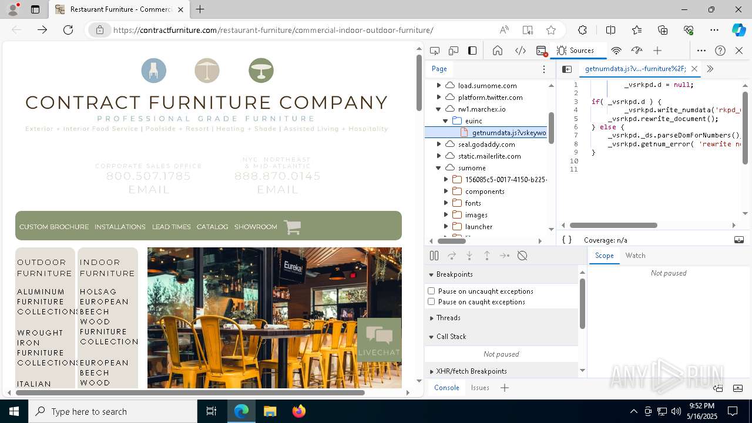Click the deactivate breakpoints icon

click(522, 256)
